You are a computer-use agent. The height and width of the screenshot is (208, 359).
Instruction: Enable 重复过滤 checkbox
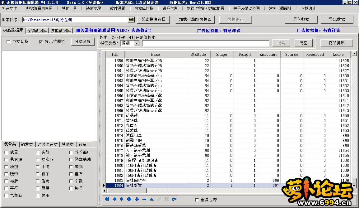197,200
